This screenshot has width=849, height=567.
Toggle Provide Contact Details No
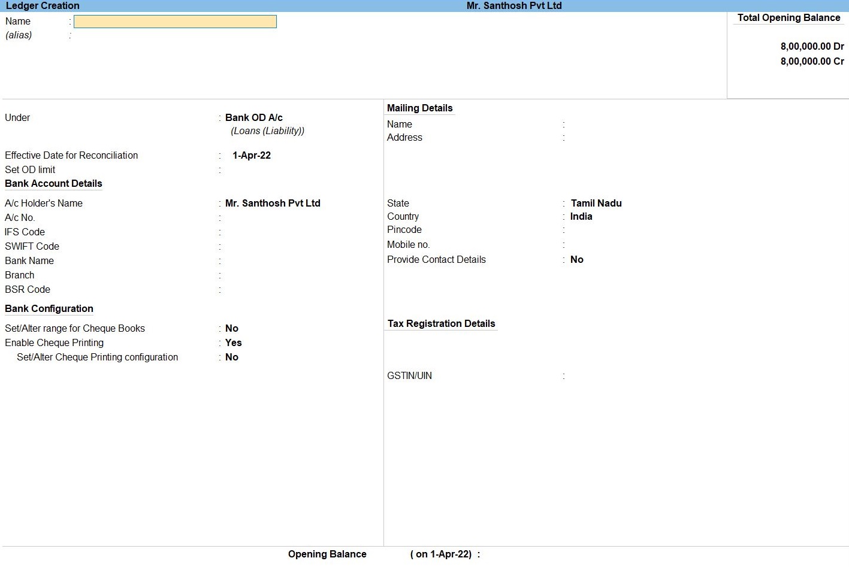point(576,259)
